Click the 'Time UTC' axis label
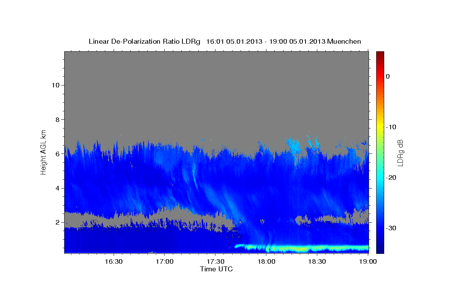 (x=216, y=269)
